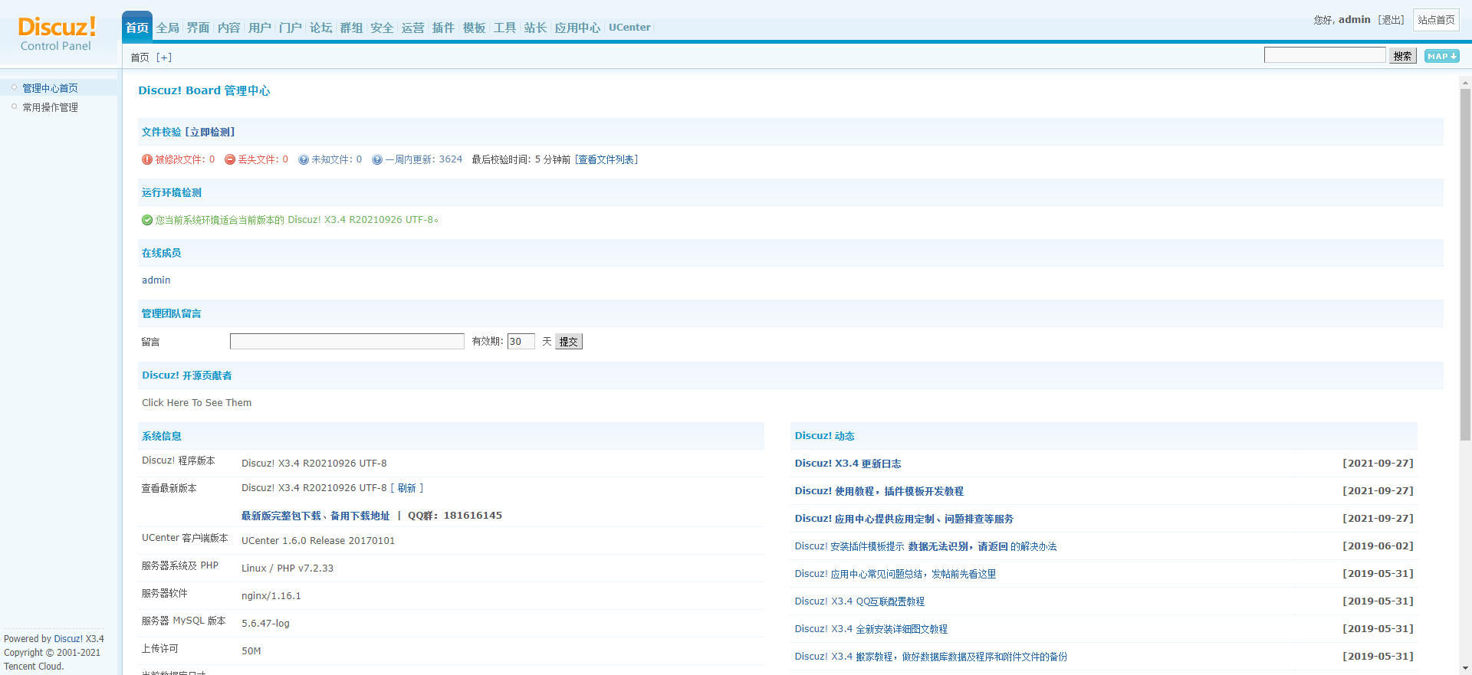Click admin online member link
This screenshot has height=675, width=1472.
156,280
